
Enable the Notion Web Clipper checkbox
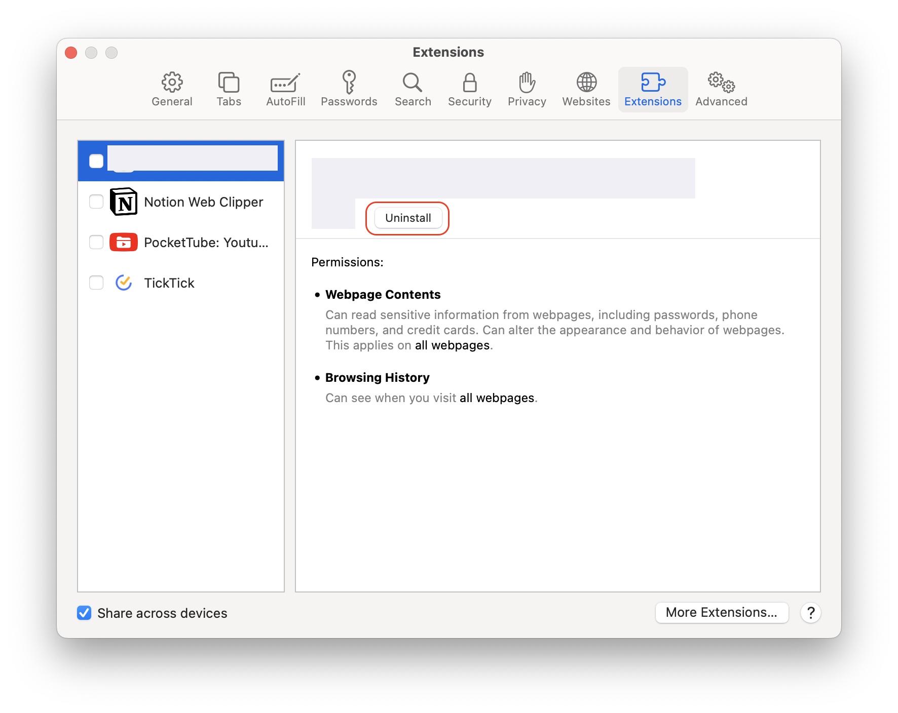[x=96, y=202]
